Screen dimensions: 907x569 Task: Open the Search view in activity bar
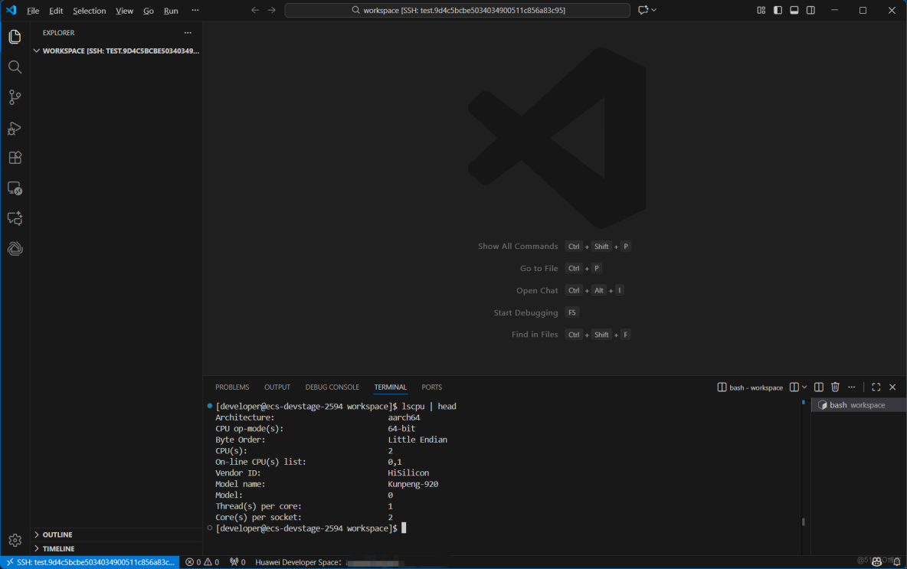[x=15, y=67]
